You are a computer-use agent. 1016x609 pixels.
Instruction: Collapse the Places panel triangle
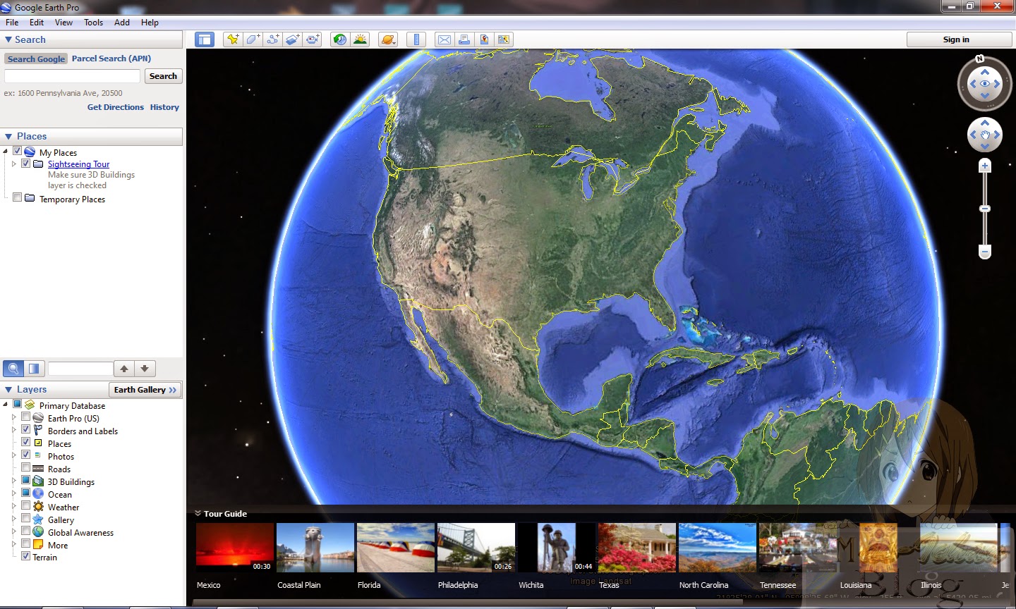[x=8, y=137]
